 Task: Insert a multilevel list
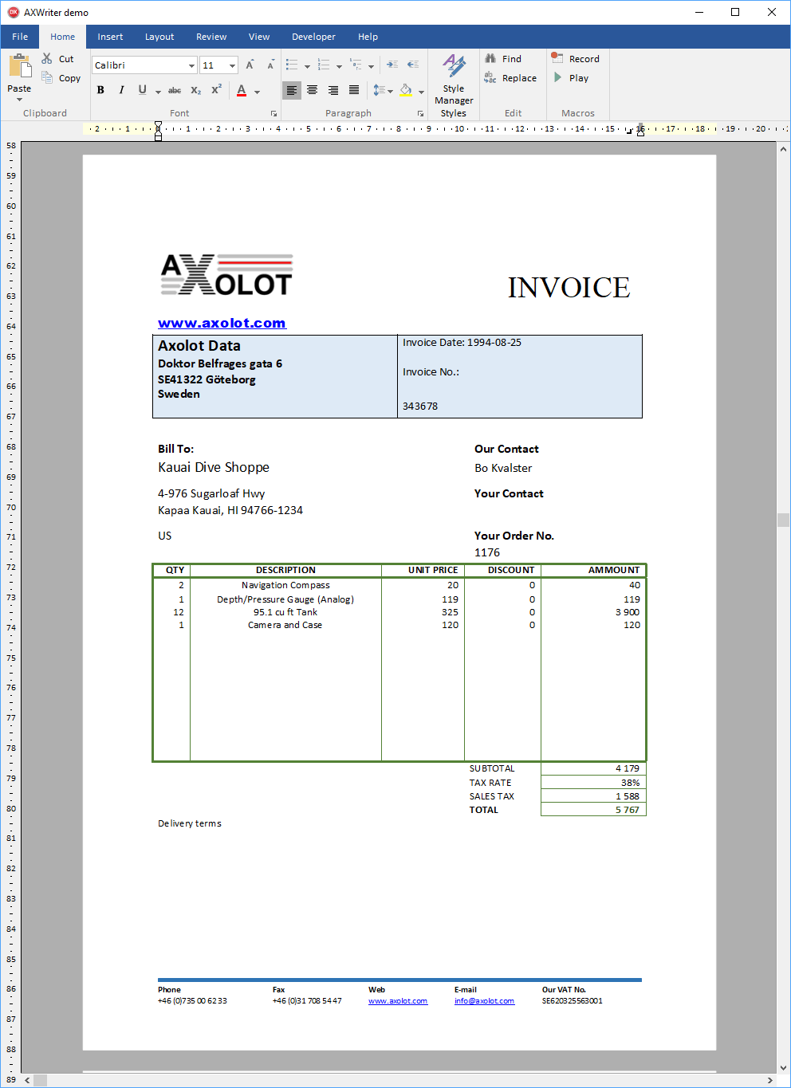356,65
